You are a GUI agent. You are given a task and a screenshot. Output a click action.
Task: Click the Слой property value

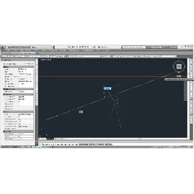26,71
